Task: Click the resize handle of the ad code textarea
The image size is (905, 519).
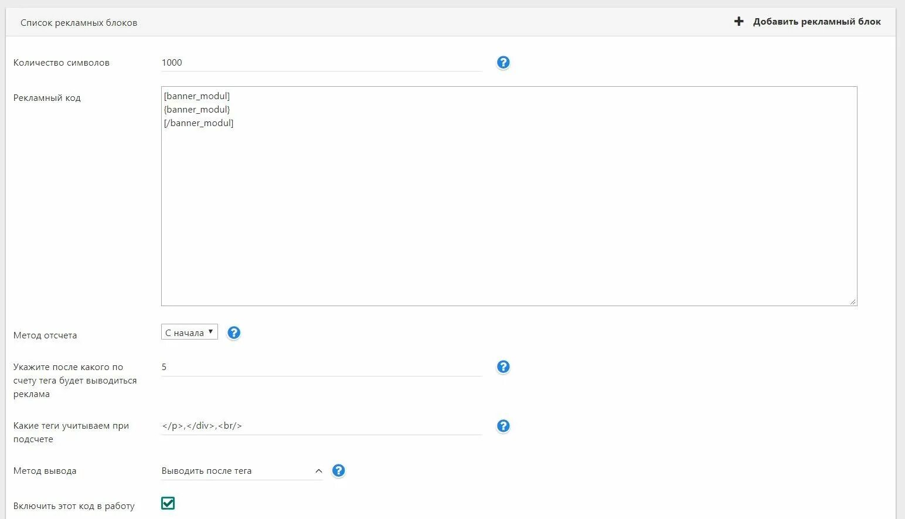Action: tap(853, 301)
